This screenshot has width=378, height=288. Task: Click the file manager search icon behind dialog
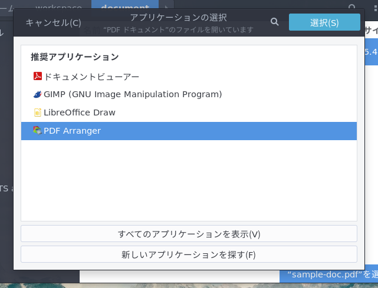click(x=352, y=6)
